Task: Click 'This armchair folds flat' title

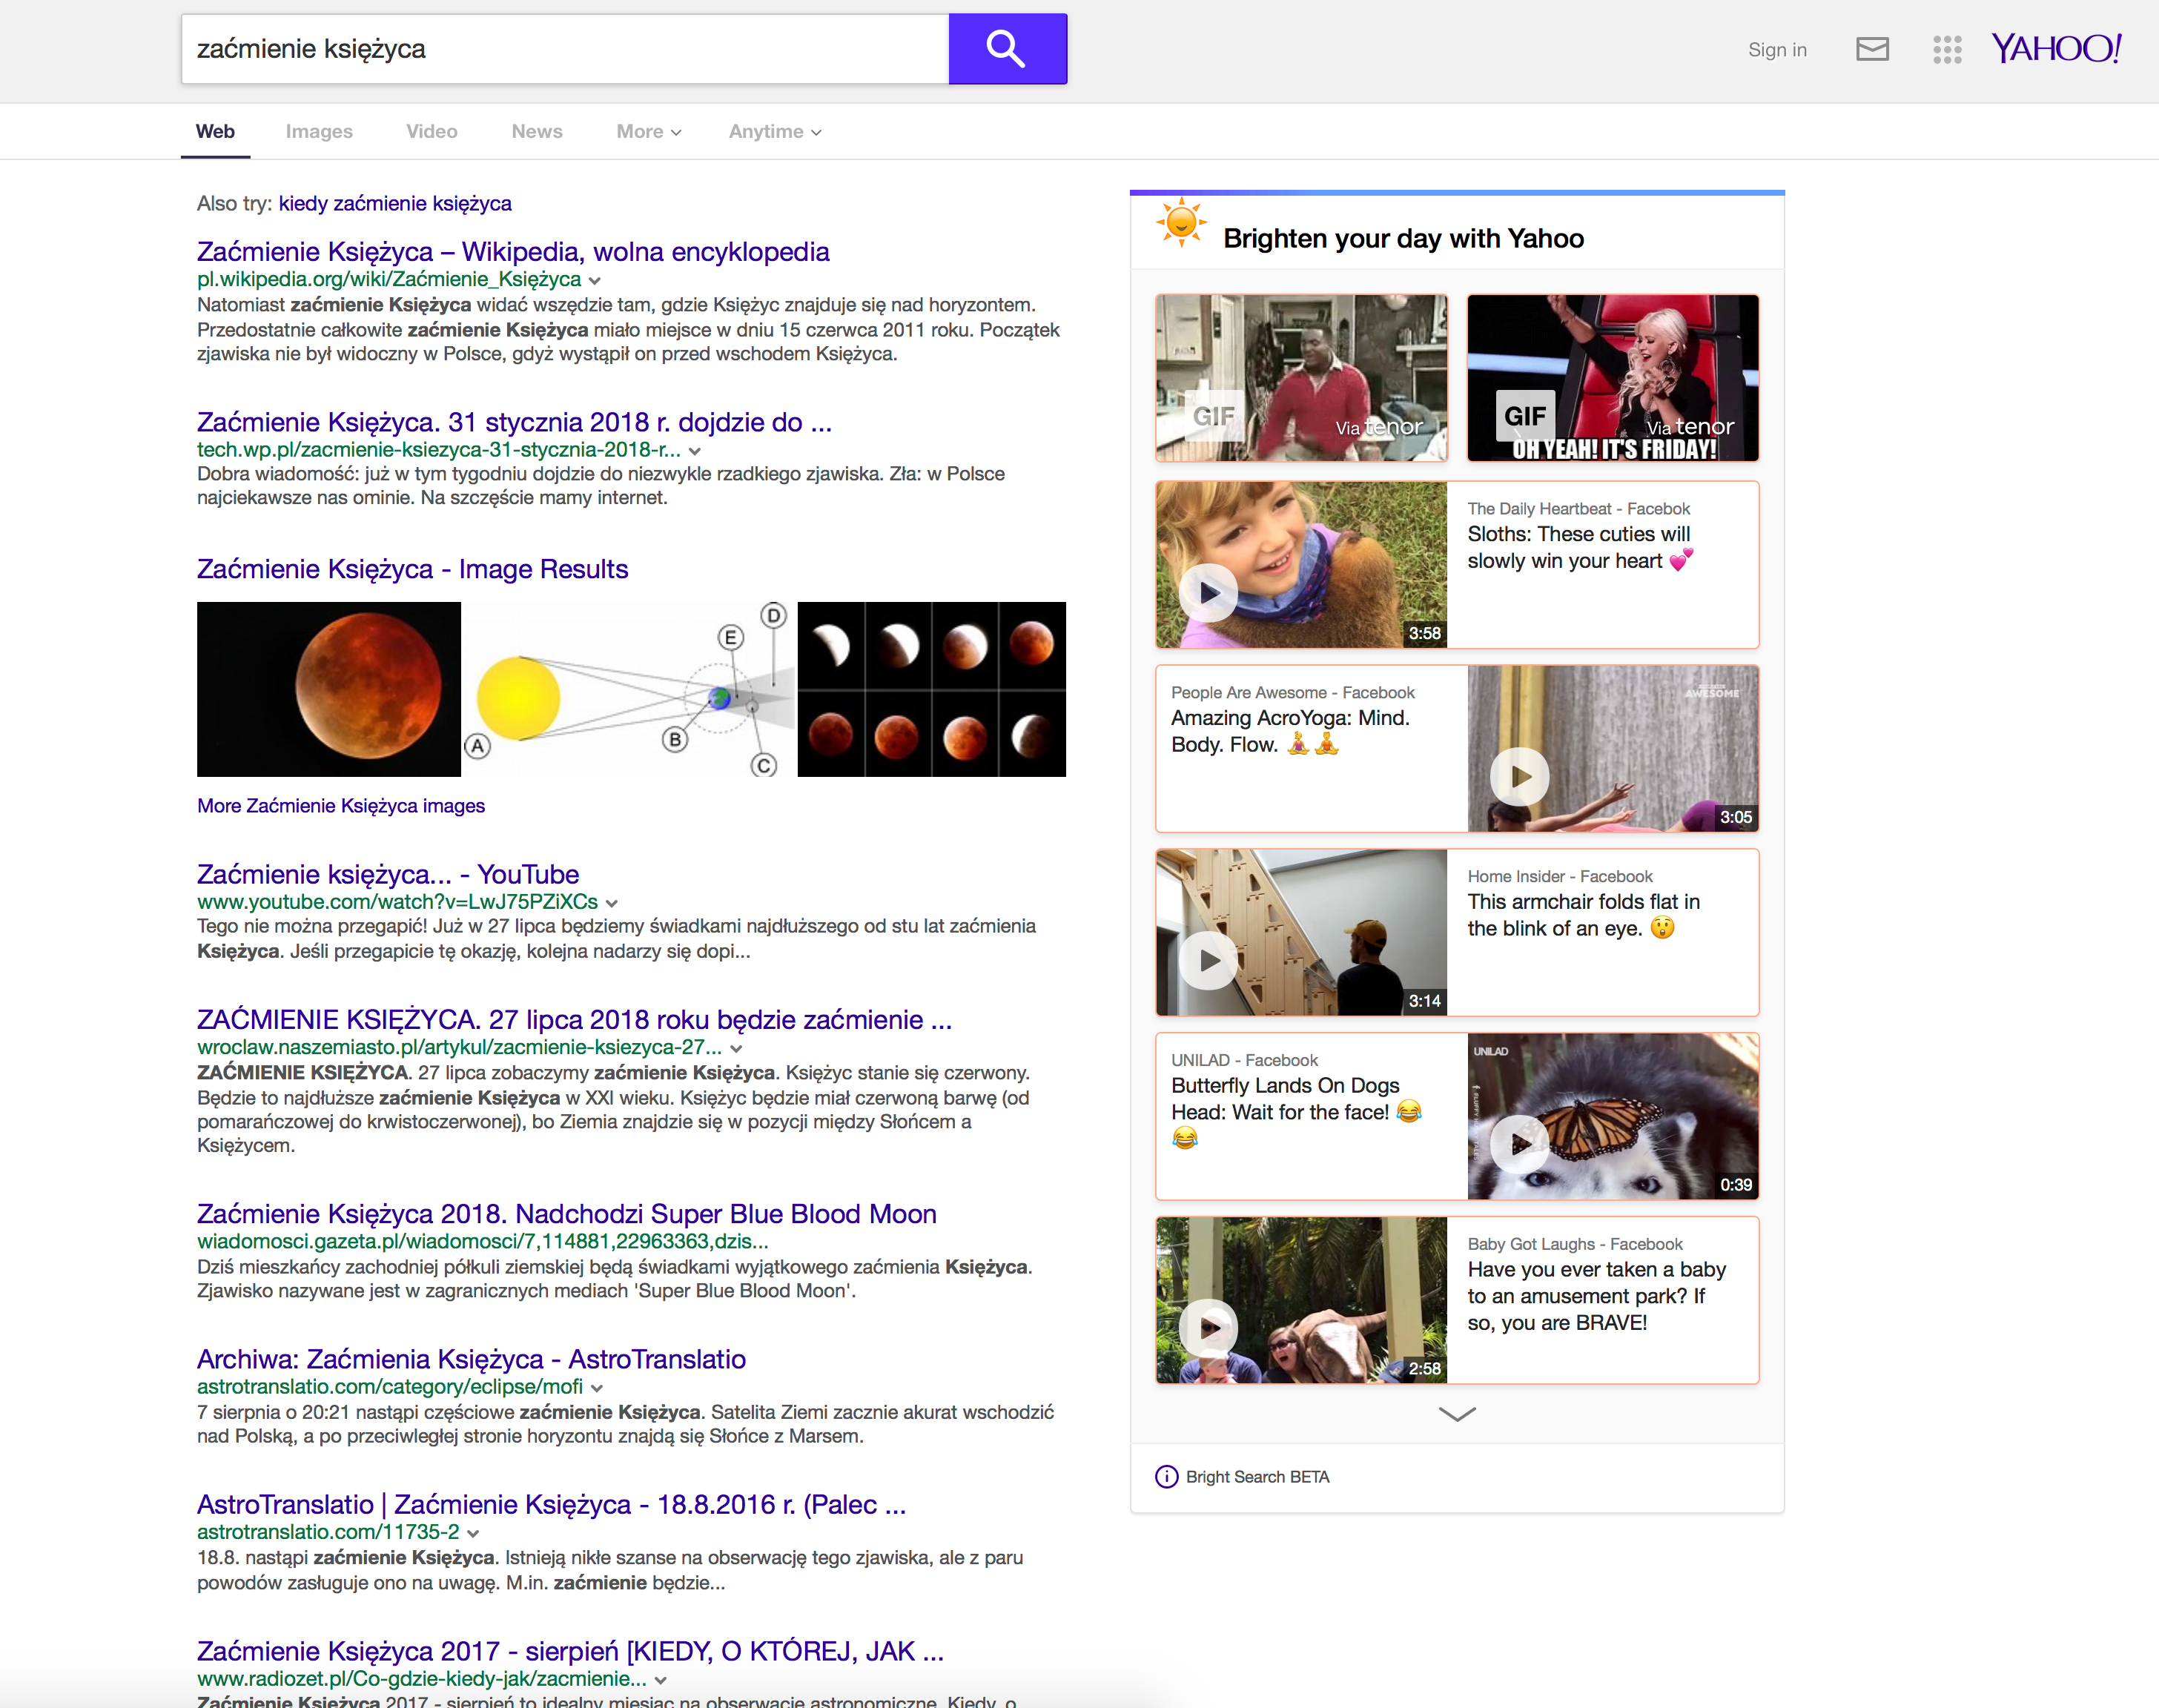Action: click(1583, 915)
